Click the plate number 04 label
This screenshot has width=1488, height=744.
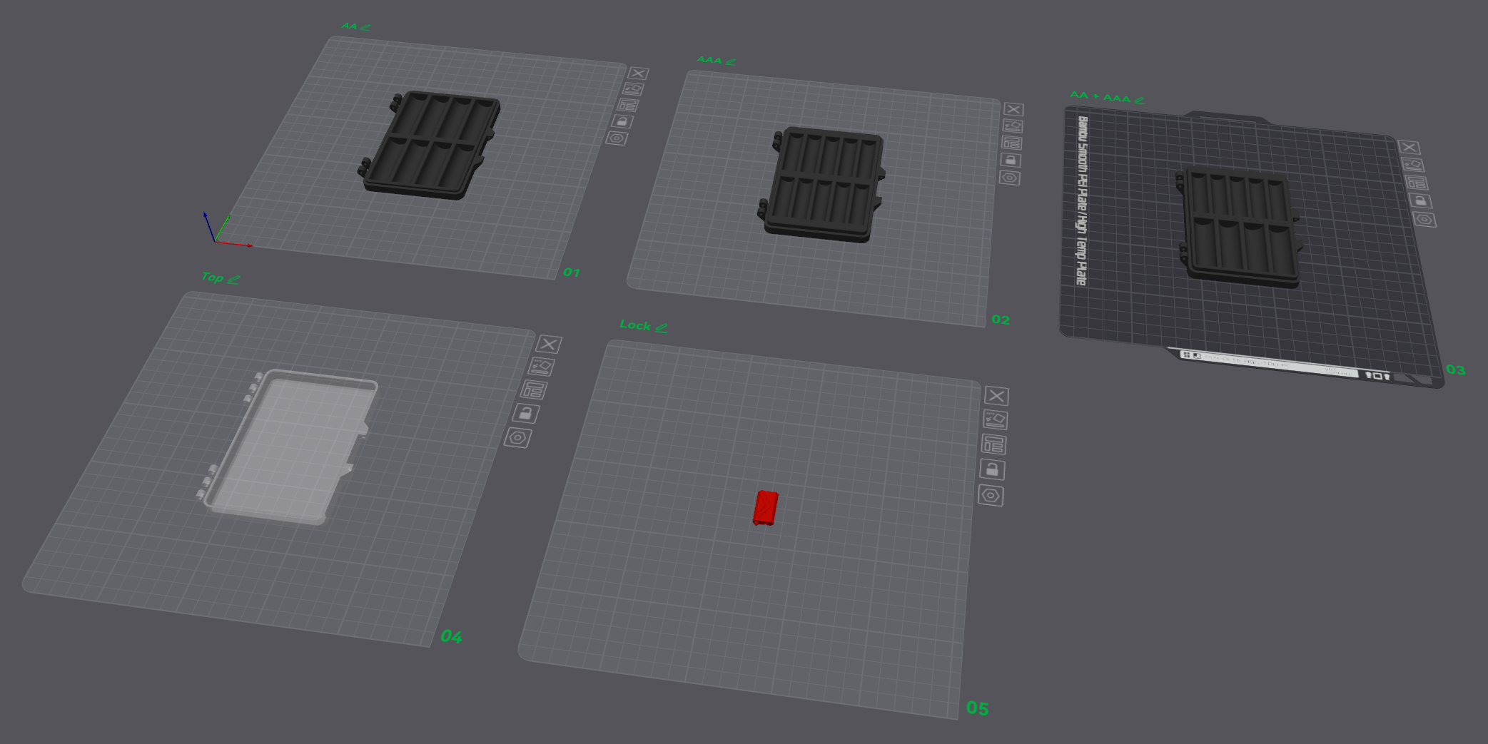point(451,636)
